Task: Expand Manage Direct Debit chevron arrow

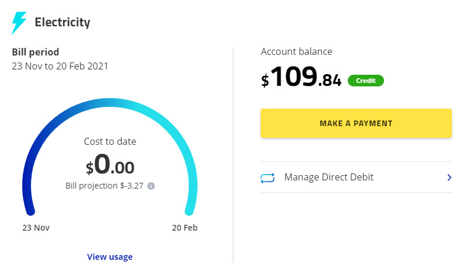Action: point(449,177)
